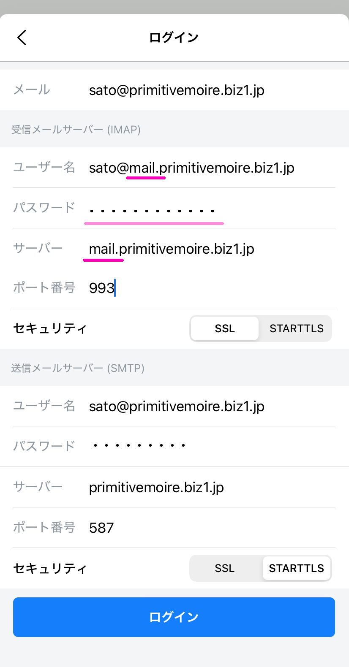349x667 pixels.
Task: Tap the 送信メールサーバー (SMTP) section header
Action: [x=78, y=368]
